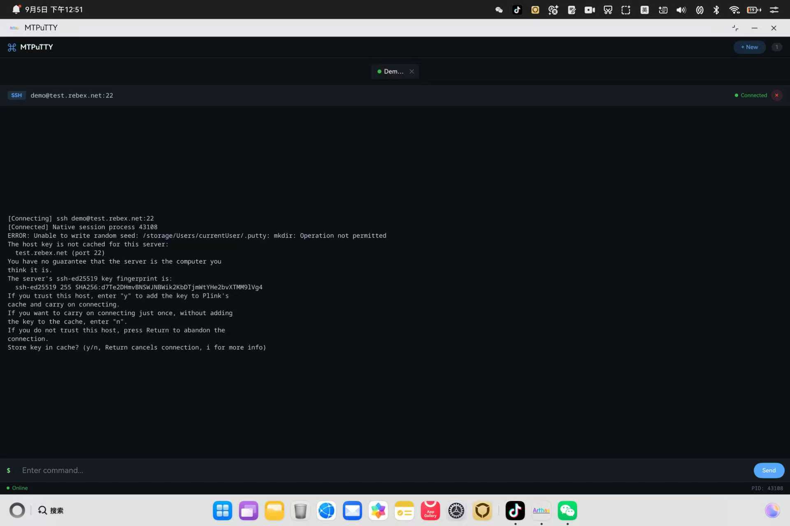
Task: Click the '[Connecting] ssh demo@test.rebex.net:22' line
Action: (x=81, y=219)
